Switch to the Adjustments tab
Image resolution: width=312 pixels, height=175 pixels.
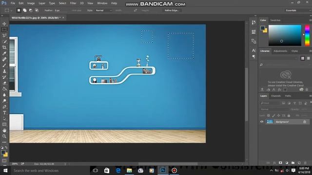(x=280, y=51)
